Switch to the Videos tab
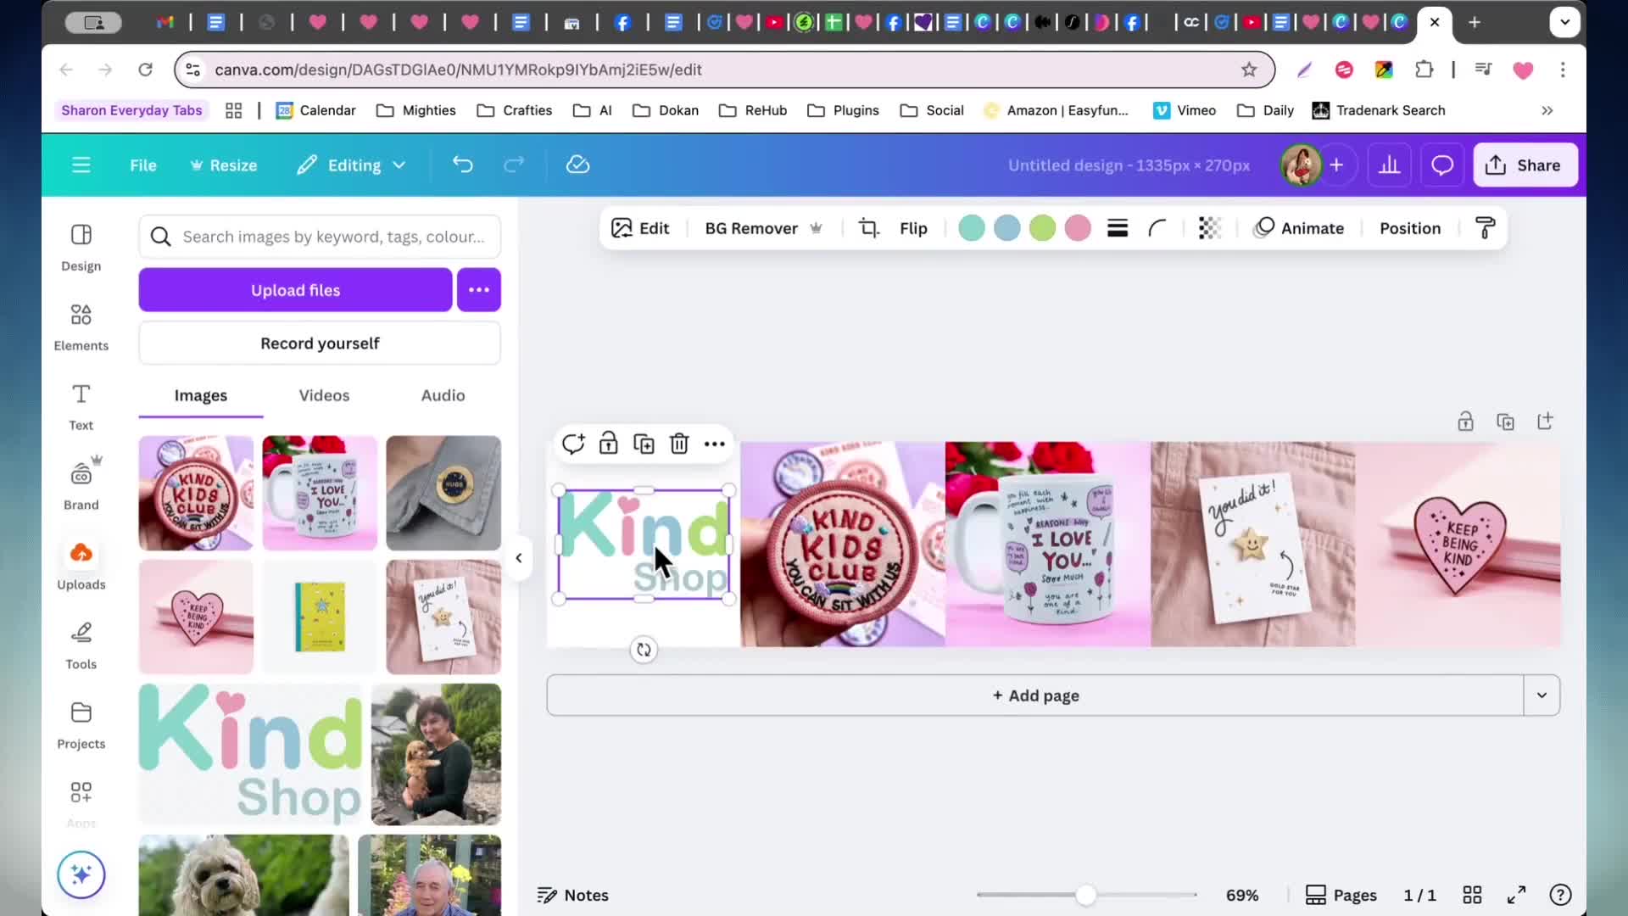 point(324,395)
